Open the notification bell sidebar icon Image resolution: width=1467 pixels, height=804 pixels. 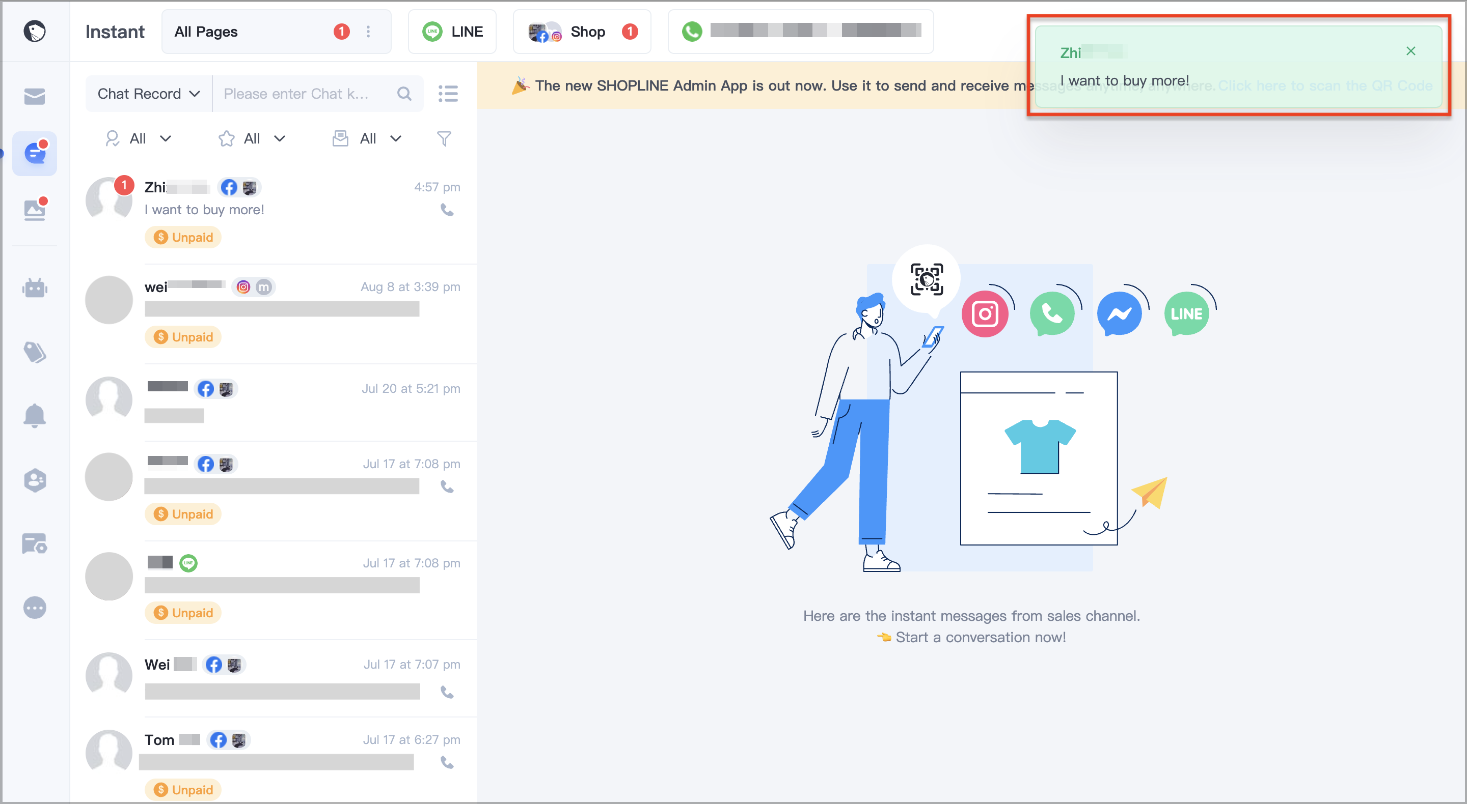pyautogui.click(x=35, y=415)
